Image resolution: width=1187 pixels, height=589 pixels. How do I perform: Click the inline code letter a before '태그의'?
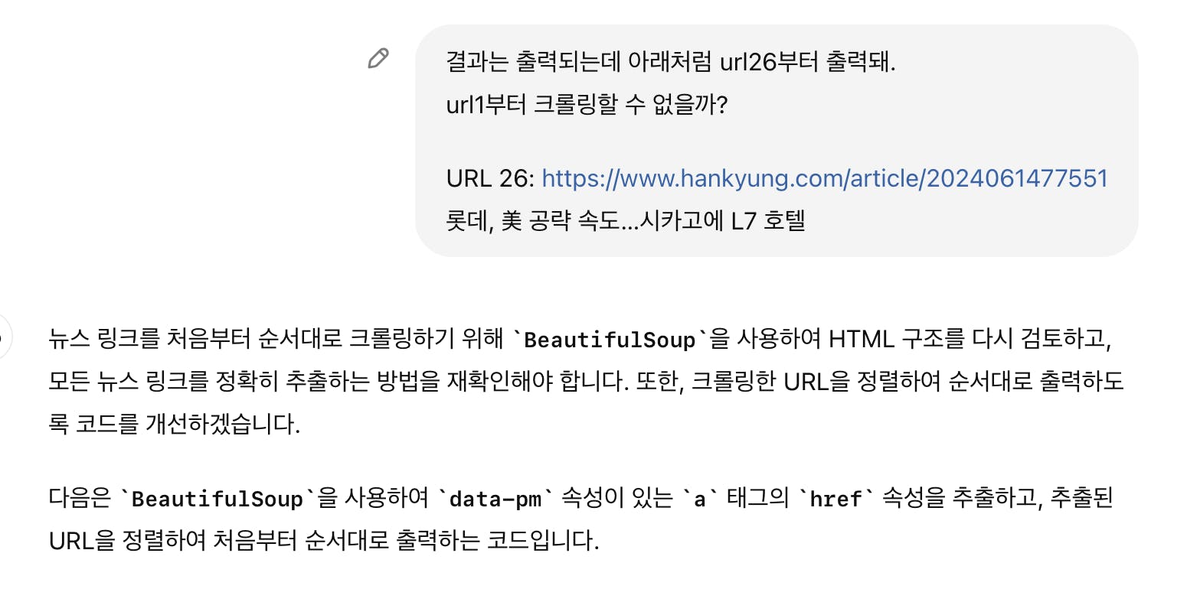[x=698, y=500]
